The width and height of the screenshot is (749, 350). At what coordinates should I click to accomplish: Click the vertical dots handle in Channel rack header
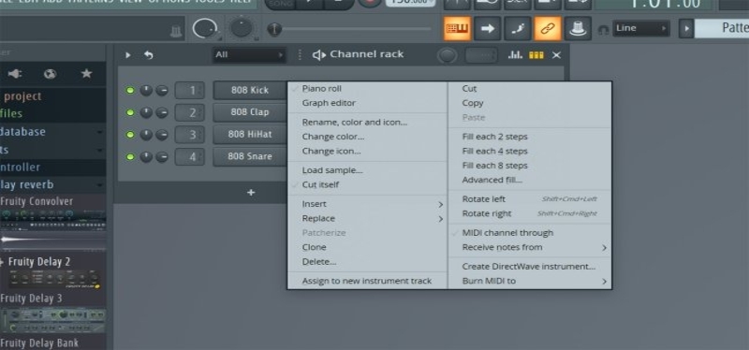coord(300,55)
